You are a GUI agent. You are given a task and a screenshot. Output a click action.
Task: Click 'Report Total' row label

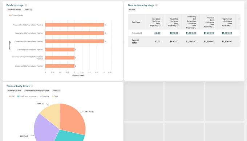tap(135, 41)
